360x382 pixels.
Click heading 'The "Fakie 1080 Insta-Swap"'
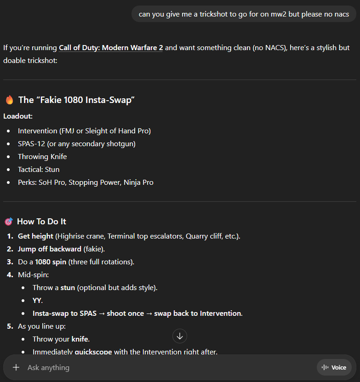76,100
